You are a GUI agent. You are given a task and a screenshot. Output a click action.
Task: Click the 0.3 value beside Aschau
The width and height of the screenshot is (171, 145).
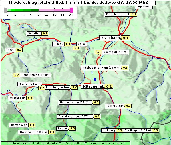72,128
